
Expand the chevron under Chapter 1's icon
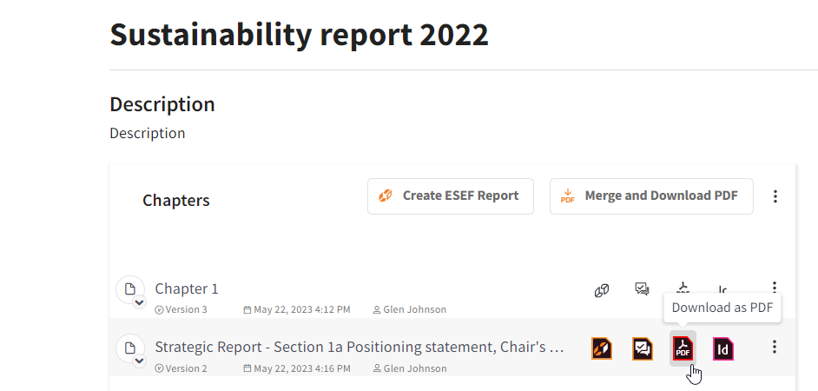click(x=139, y=302)
